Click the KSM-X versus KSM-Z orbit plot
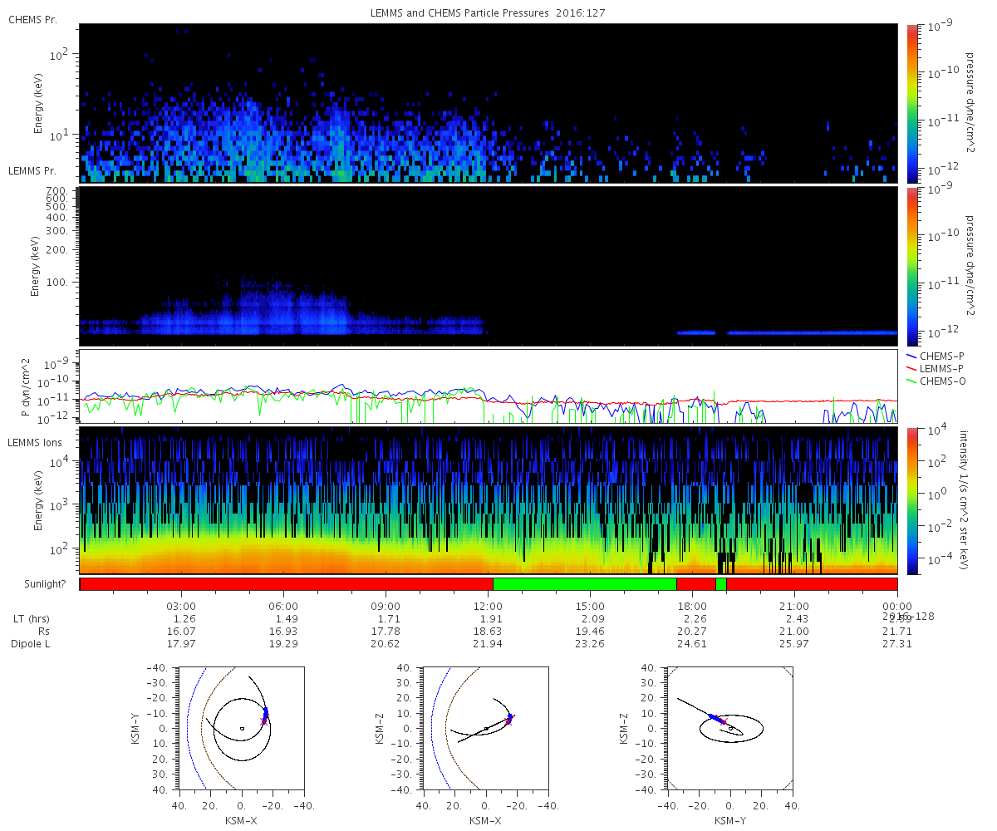 (x=486, y=727)
